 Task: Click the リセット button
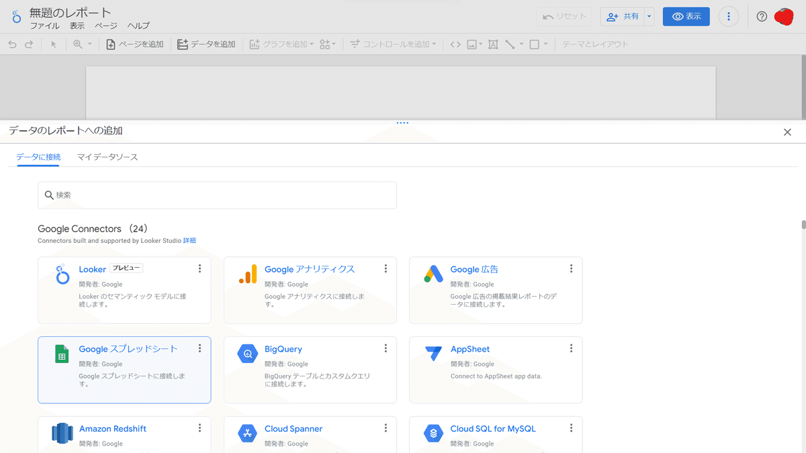point(564,17)
